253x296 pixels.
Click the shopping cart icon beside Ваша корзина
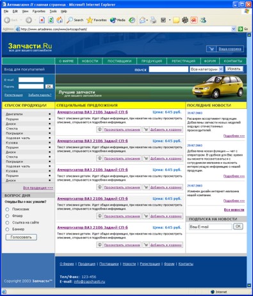coord(211,49)
